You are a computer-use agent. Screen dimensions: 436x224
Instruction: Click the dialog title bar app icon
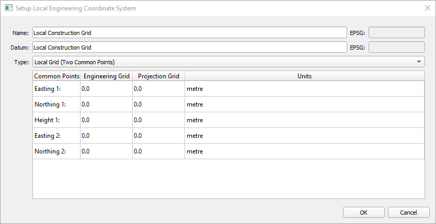(8, 8)
